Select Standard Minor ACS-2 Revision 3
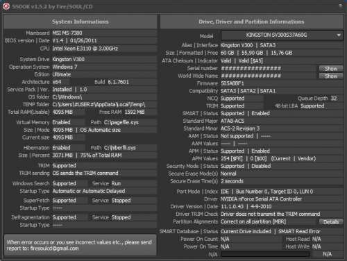The width and height of the screenshot is (347, 261). 240,128
